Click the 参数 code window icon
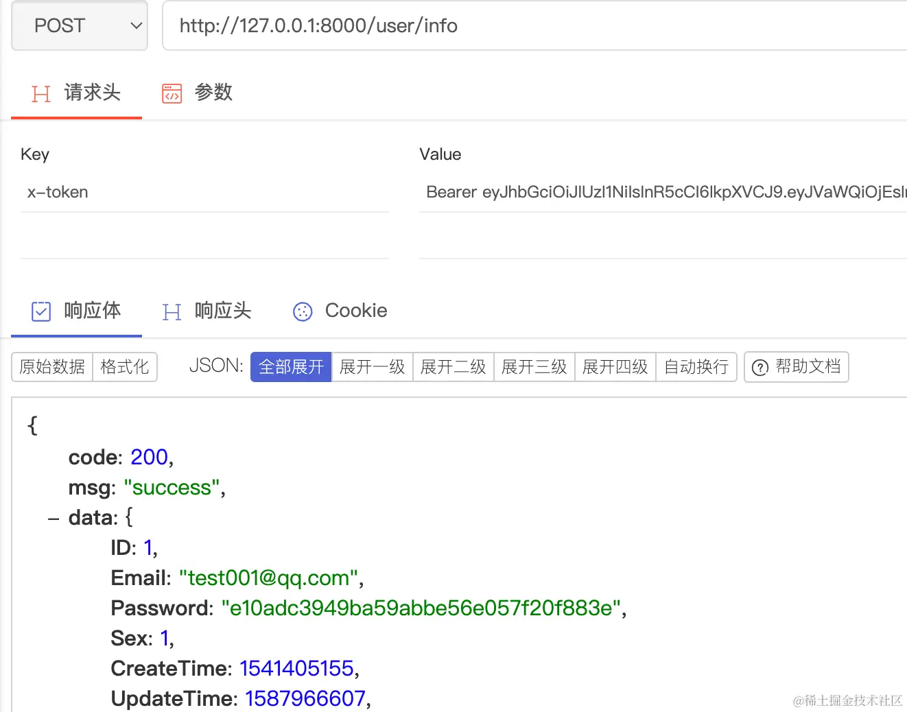This screenshot has width=907, height=712. (172, 93)
